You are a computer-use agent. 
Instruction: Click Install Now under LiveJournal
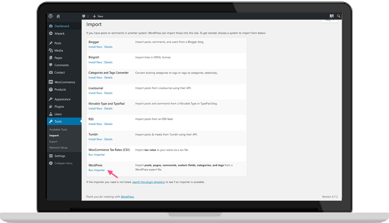(95, 93)
